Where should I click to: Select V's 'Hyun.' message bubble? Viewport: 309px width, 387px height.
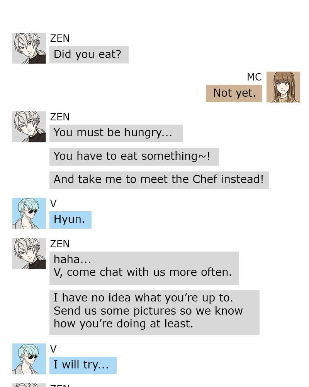point(70,220)
